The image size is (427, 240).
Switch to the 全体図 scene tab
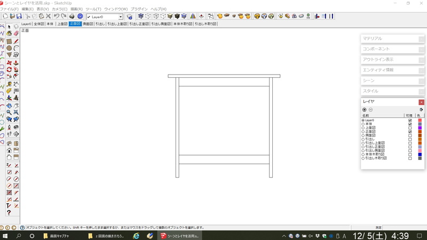39,24
